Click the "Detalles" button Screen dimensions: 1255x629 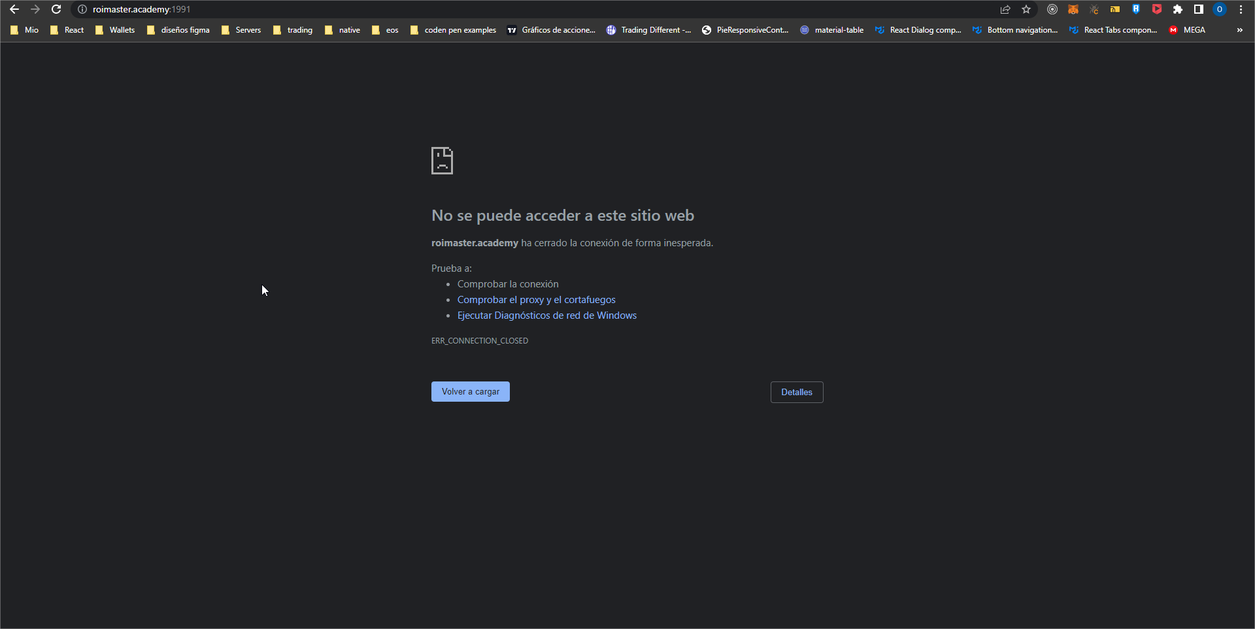(x=797, y=392)
